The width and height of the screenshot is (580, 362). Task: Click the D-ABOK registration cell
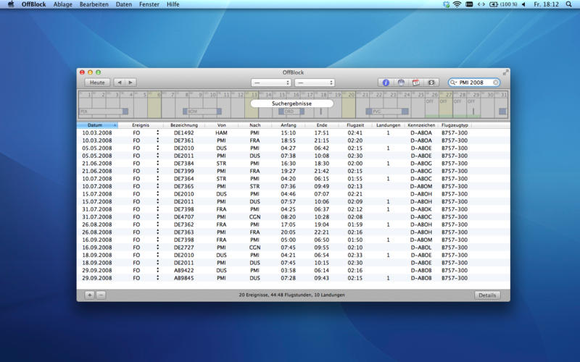click(421, 209)
